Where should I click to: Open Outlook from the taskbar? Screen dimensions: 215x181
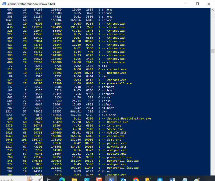123,179
